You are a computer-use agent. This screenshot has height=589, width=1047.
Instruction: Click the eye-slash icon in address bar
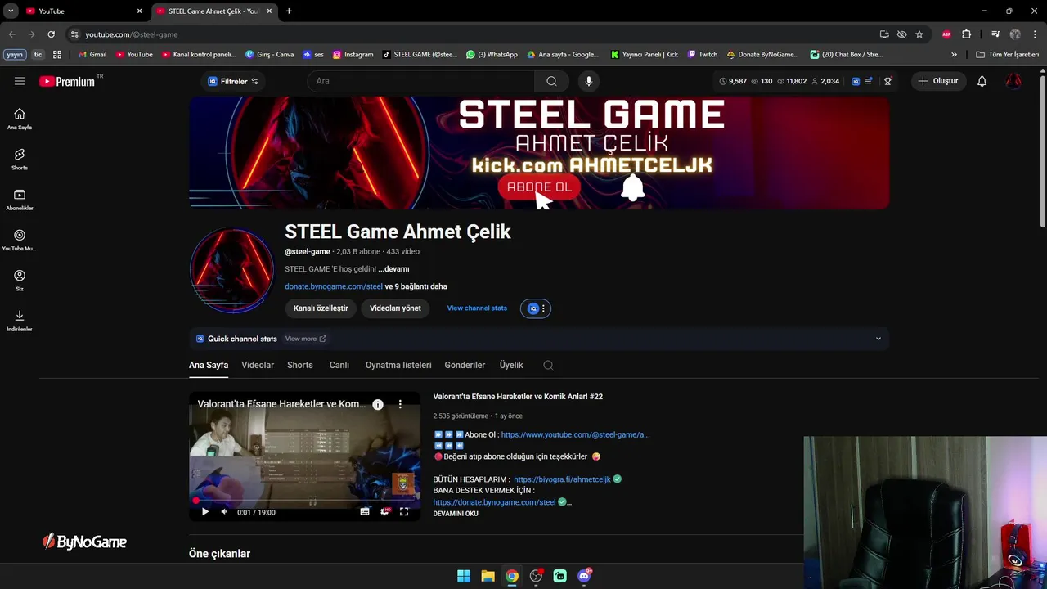click(901, 34)
